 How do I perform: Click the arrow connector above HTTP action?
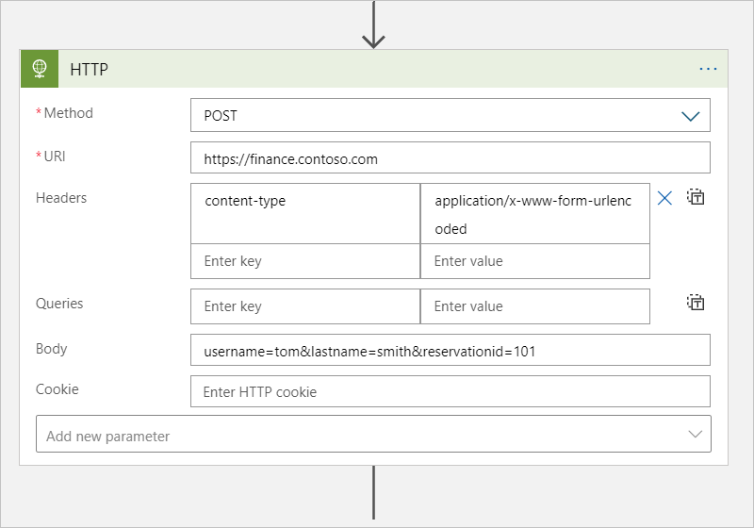tap(373, 25)
